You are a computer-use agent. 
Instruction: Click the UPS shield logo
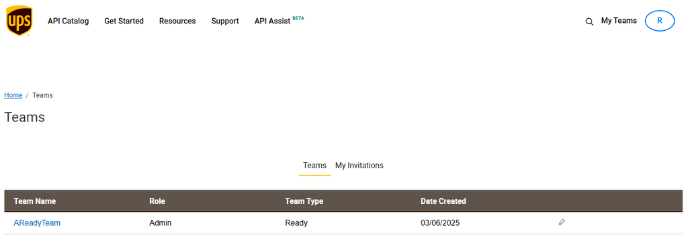(19, 21)
